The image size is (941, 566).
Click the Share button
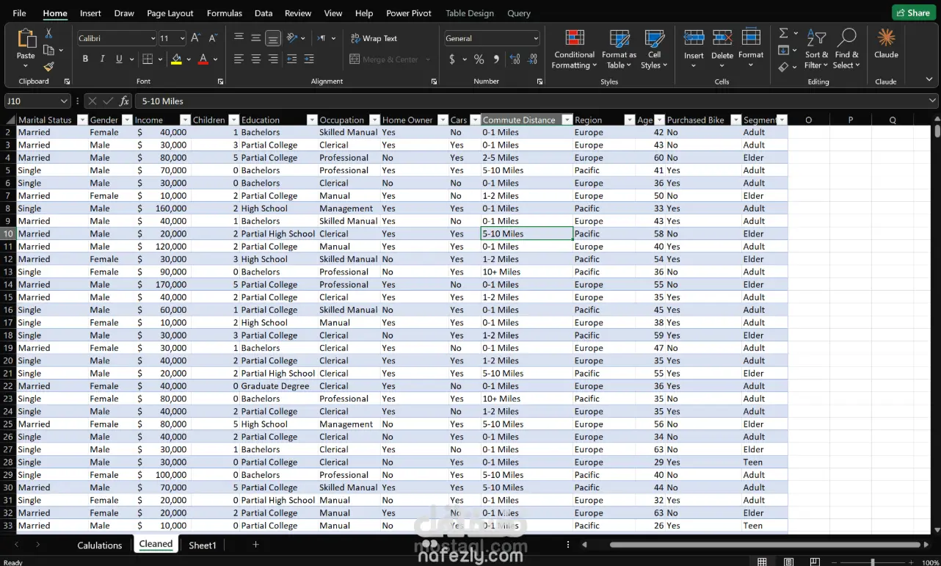(x=913, y=12)
